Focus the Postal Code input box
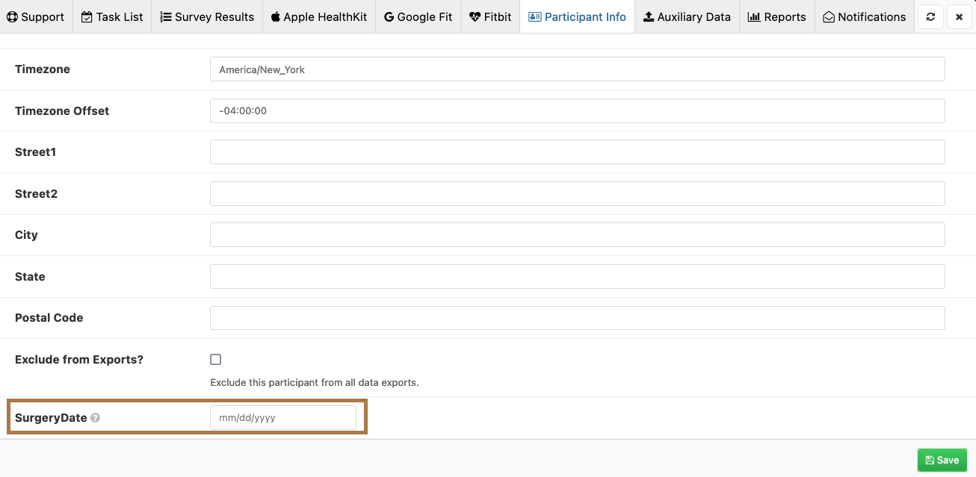 577,318
